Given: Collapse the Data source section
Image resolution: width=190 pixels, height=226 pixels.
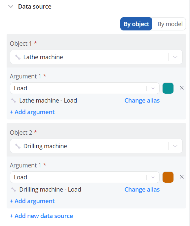Looking at the screenshot, I should (11, 7).
